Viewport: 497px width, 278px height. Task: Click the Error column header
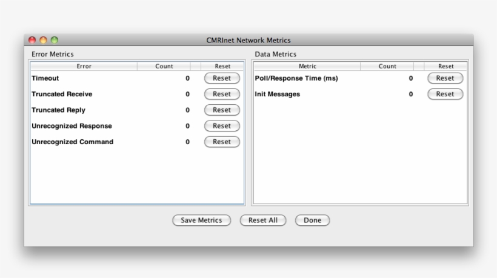(84, 66)
